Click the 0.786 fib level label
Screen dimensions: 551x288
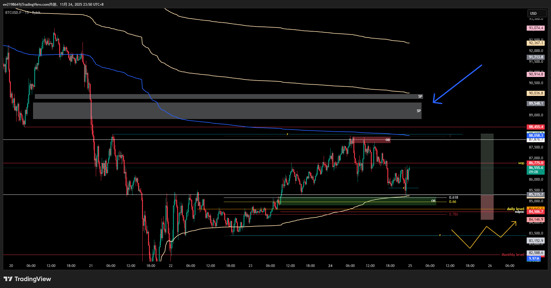click(453, 214)
